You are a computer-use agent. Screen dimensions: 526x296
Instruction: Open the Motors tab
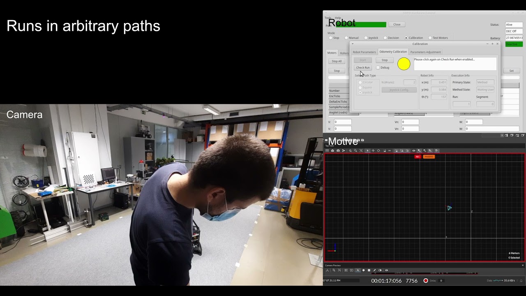tap(332, 53)
